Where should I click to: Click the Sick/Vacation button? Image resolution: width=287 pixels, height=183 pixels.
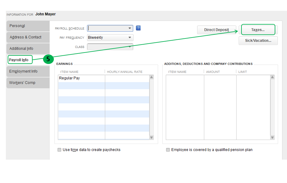pyautogui.click(x=258, y=41)
